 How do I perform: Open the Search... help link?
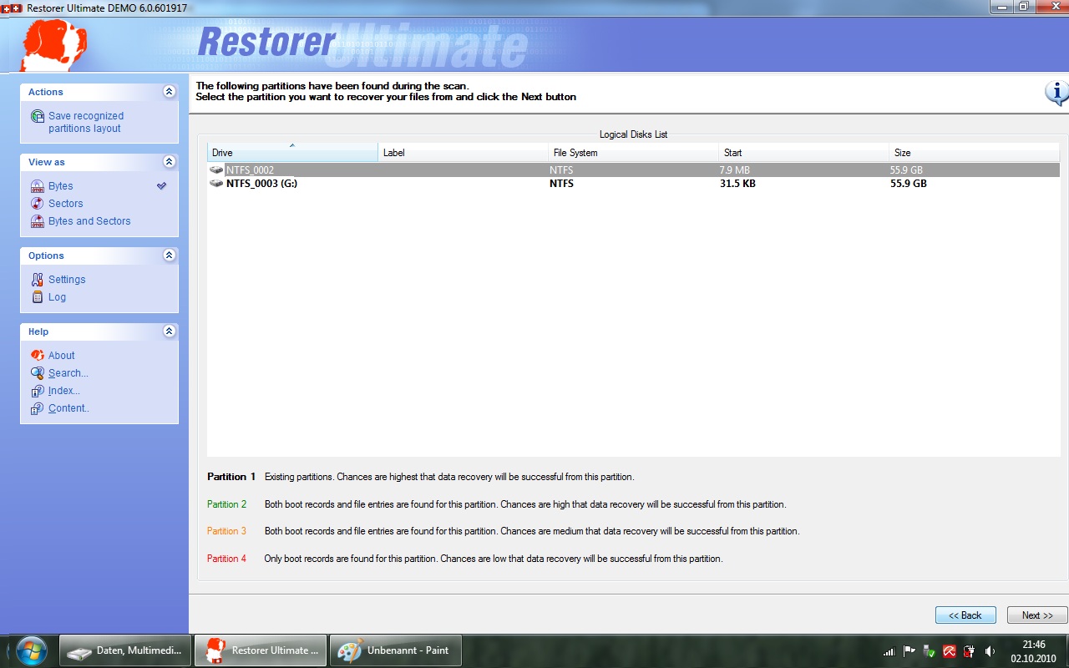click(68, 373)
